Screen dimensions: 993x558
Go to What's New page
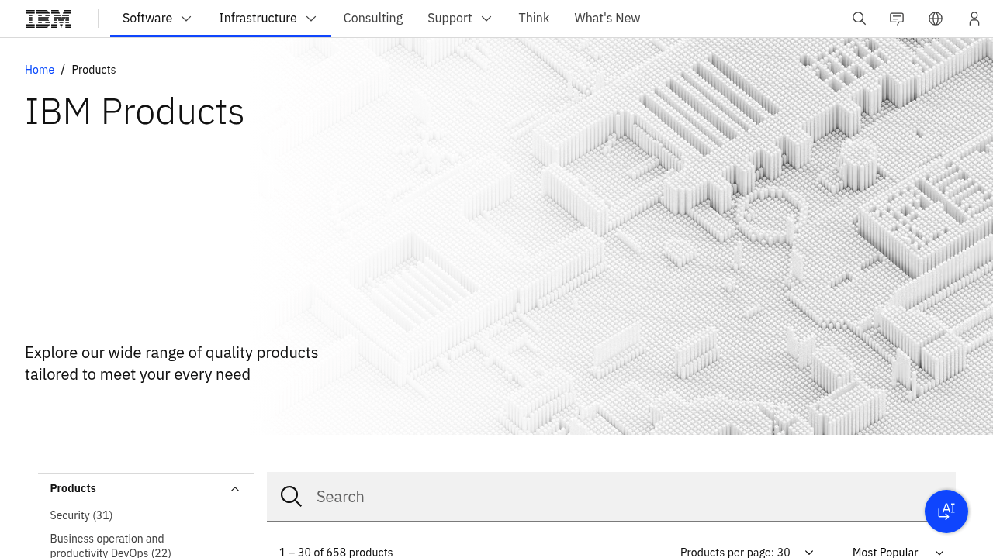click(x=607, y=19)
